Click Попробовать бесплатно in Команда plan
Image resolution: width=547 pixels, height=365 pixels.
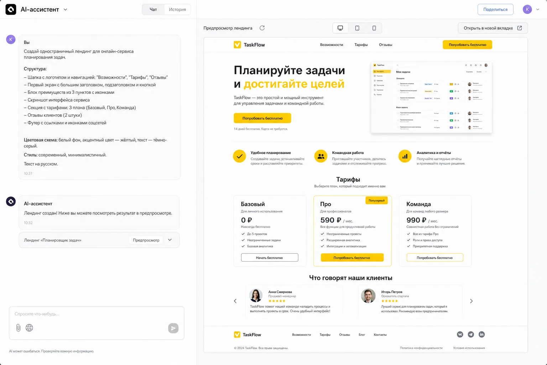pyautogui.click(x=435, y=257)
